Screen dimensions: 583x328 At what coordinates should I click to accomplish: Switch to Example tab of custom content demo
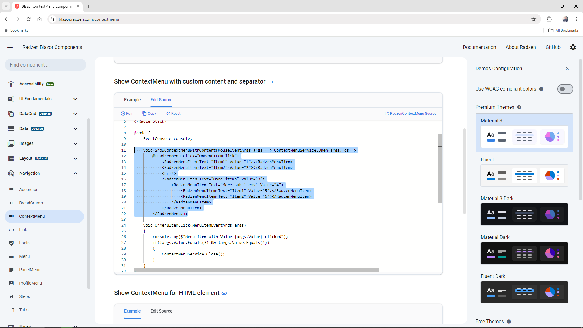click(x=132, y=100)
